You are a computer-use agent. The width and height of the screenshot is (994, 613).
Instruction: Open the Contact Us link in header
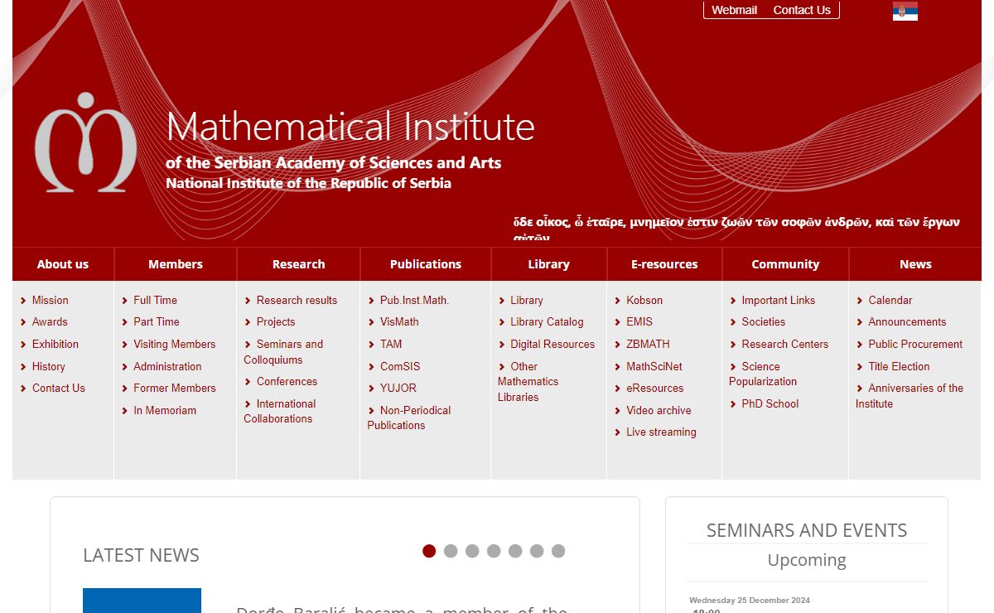coord(802,10)
